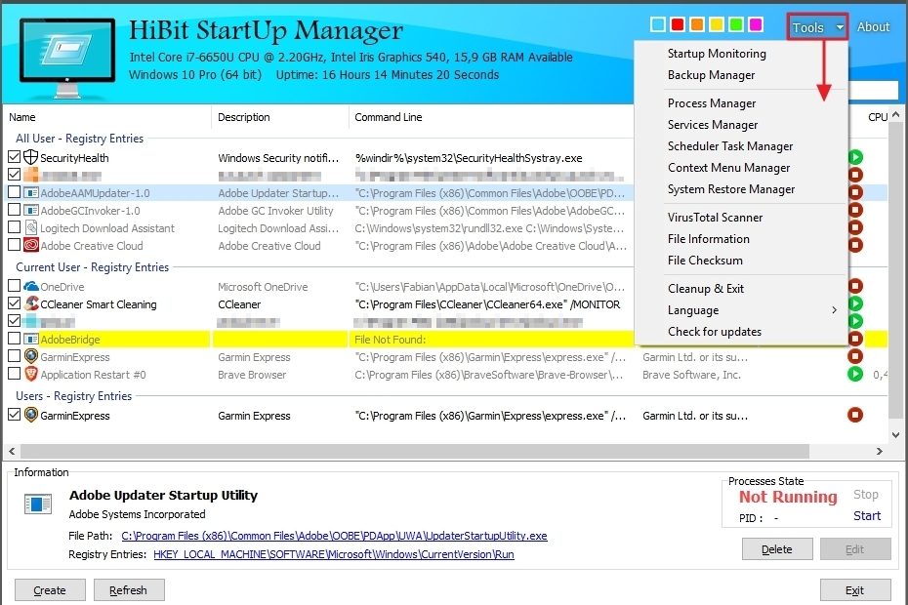The image size is (908, 605).
Task: Click the red Adobe Creative Cloud icon
Action: (x=30, y=245)
